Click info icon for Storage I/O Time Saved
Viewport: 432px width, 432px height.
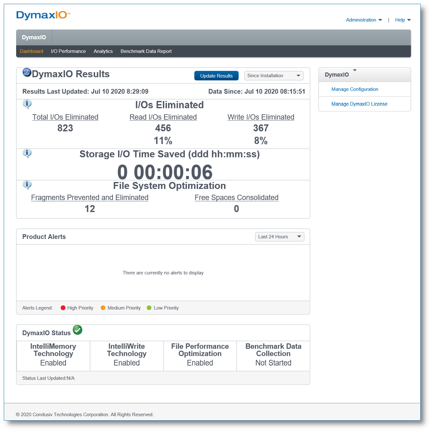pos(27,153)
